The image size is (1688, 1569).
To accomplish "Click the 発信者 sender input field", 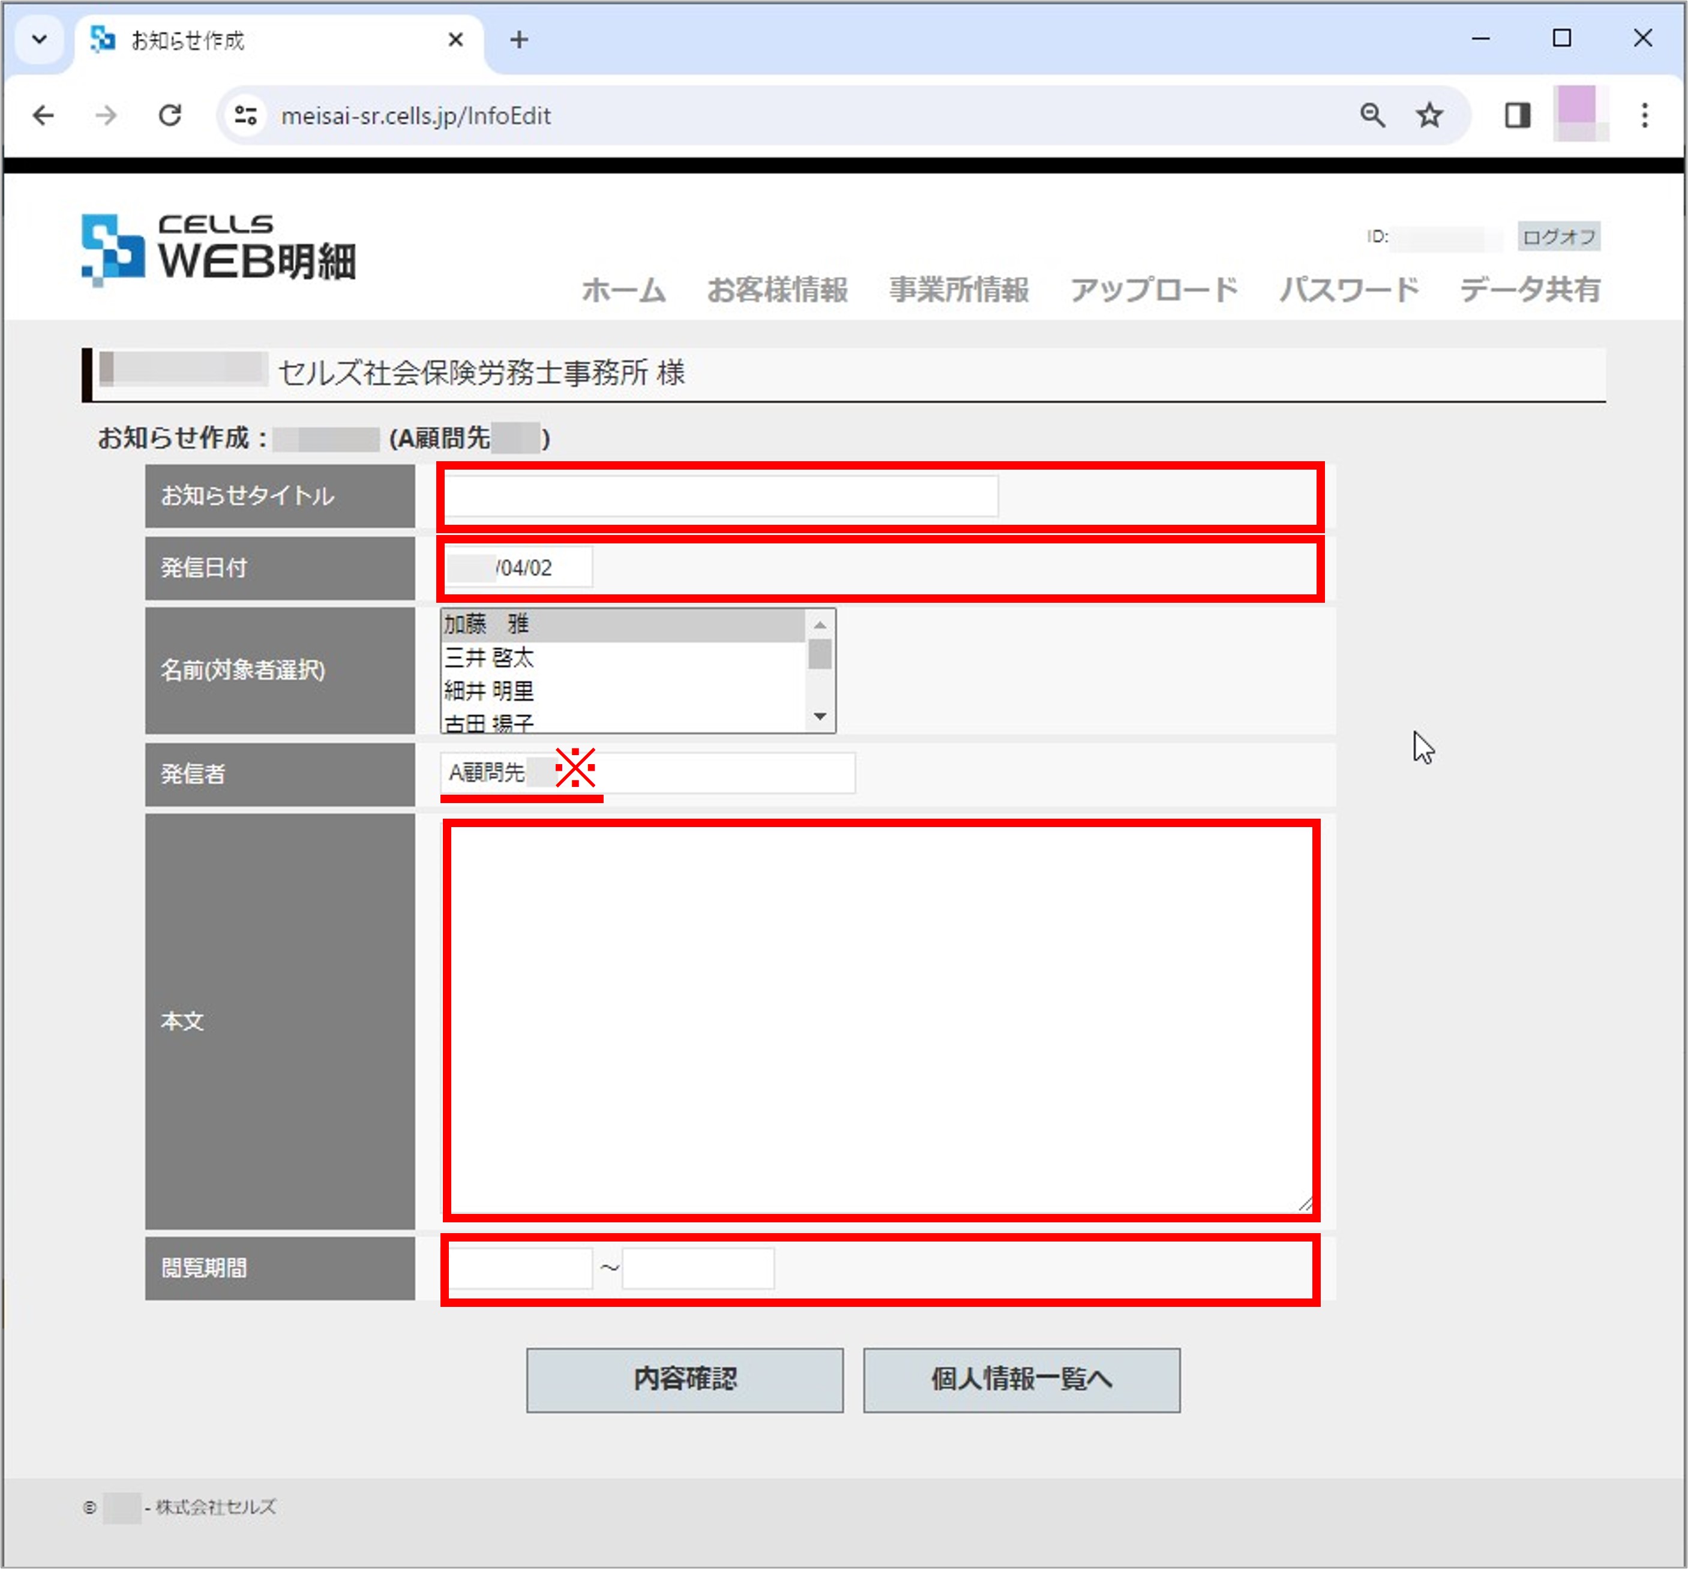I will (x=648, y=773).
